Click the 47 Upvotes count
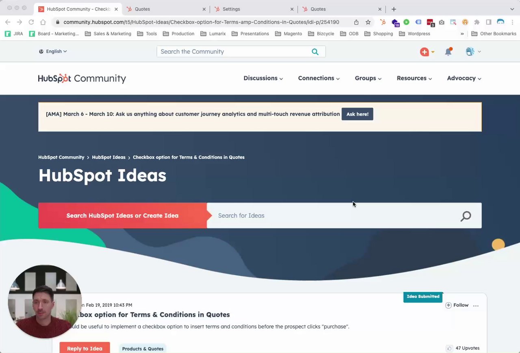This screenshot has height=353, width=520. click(x=468, y=348)
